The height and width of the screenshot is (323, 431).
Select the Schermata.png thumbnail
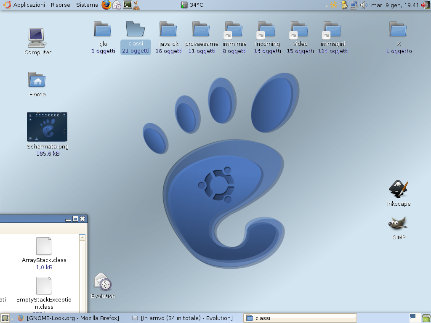coord(47,127)
